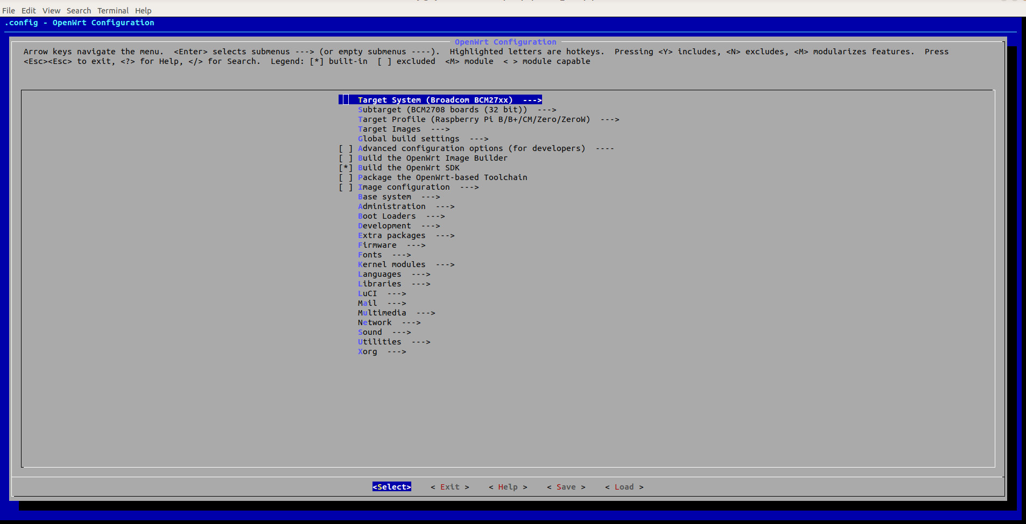Expand Boot Loaders submenu
This screenshot has width=1026, height=524.
(402, 216)
